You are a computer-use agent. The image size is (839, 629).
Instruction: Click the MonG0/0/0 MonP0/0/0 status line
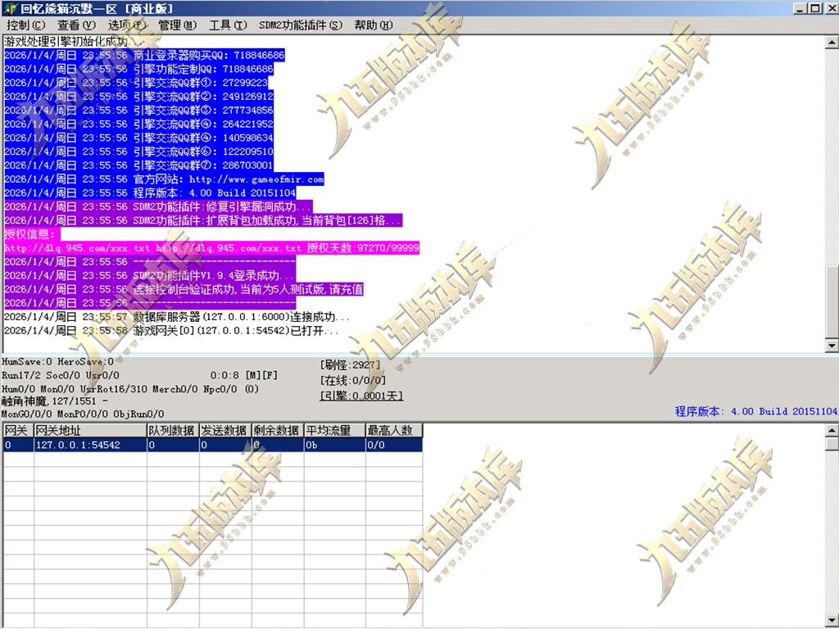click(83, 414)
